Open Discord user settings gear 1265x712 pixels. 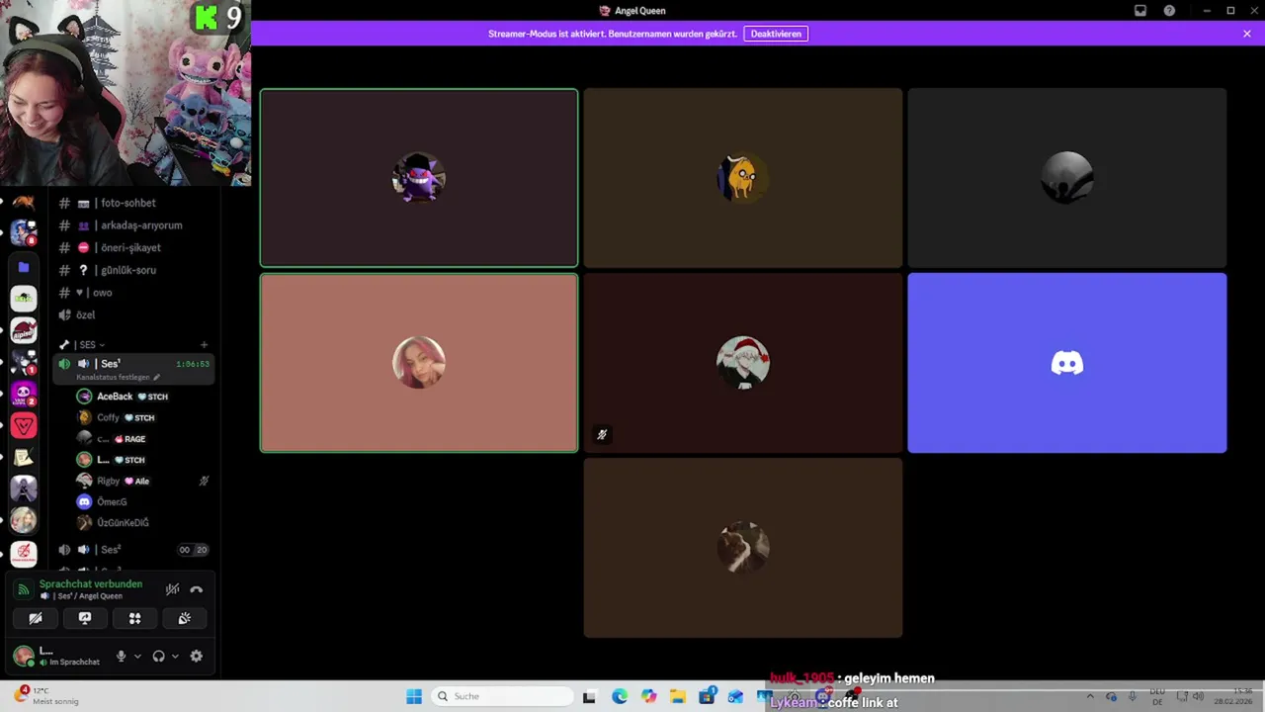[x=197, y=656]
